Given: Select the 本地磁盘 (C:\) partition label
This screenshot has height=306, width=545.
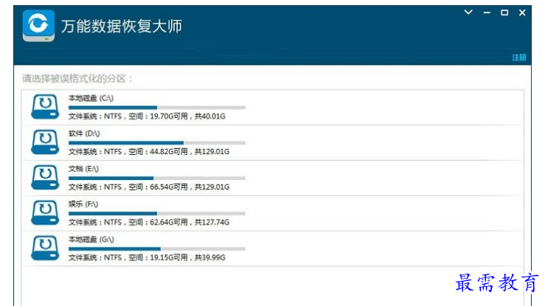Looking at the screenshot, I should [x=91, y=98].
